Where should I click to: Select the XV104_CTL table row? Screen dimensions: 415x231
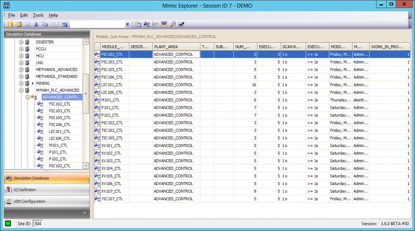point(252,168)
